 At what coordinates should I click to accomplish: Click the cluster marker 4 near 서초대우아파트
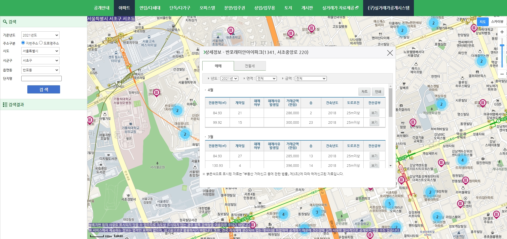click(283, 214)
